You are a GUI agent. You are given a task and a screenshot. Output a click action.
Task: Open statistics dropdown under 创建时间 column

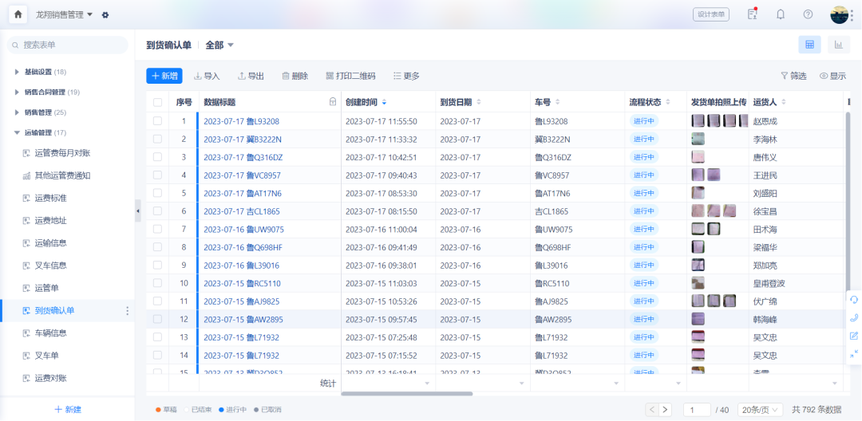click(x=427, y=384)
